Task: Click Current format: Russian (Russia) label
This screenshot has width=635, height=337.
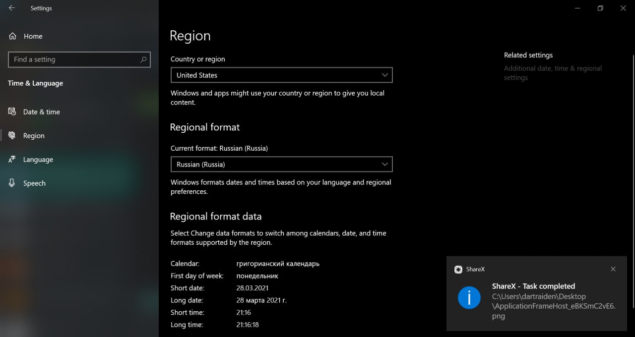Action: click(x=219, y=148)
